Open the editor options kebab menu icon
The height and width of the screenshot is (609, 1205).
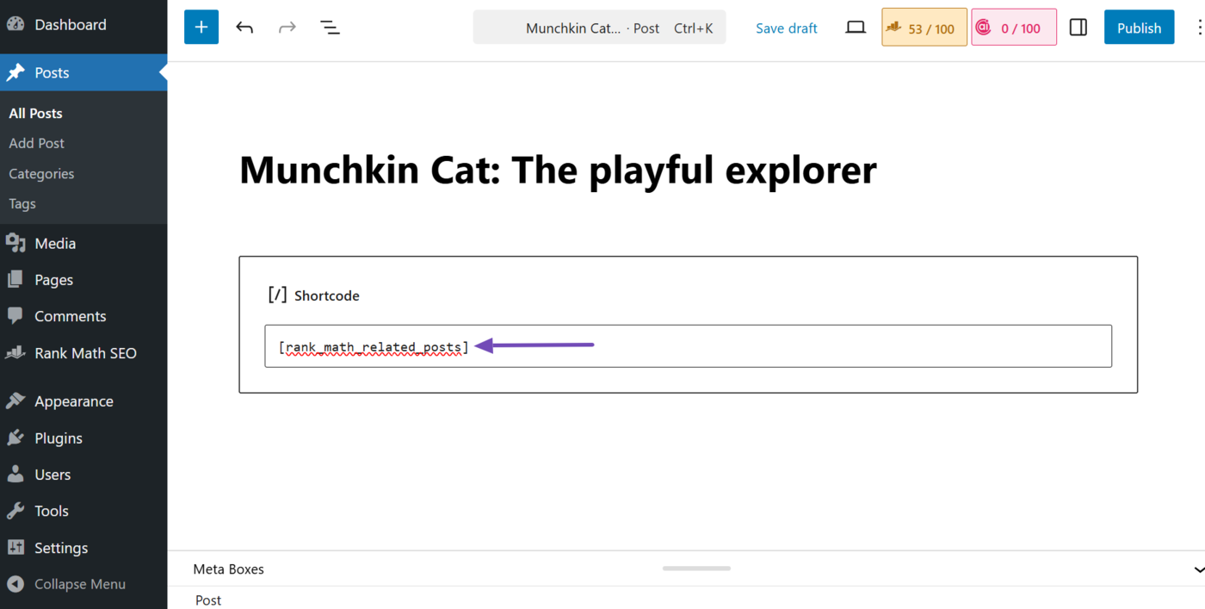pos(1201,27)
